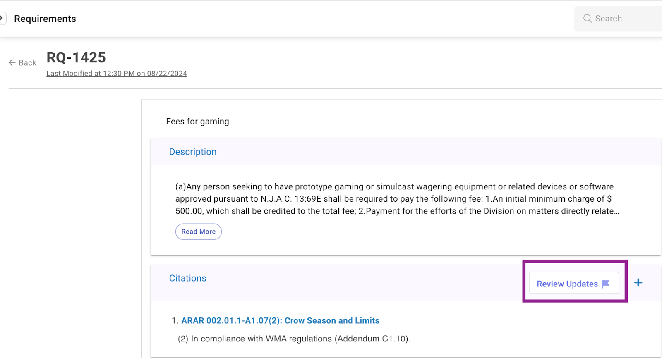
Task: Click the WMA regulations compliance citation text
Action: [x=294, y=339]
